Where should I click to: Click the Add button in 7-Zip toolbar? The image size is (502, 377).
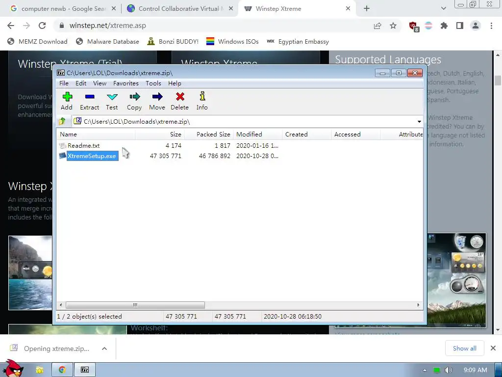click(67, 101)
